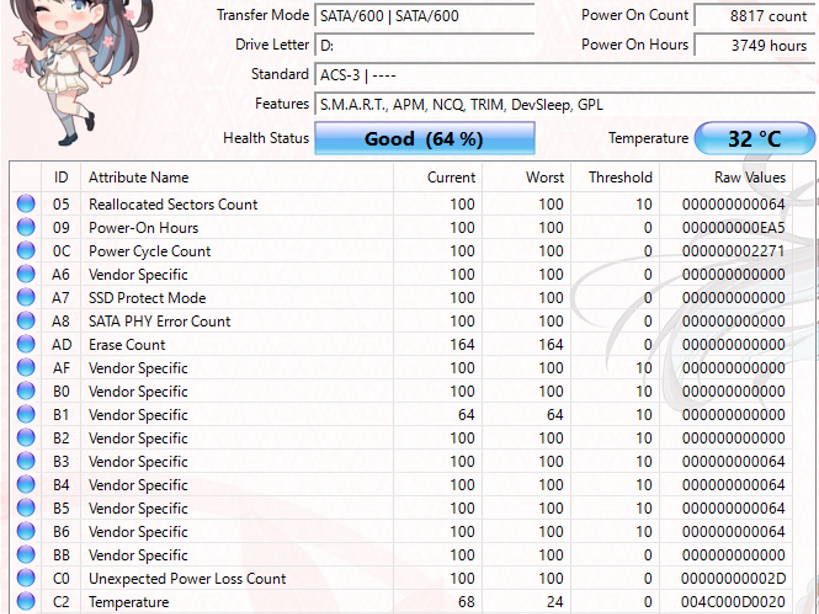Click the Power On Count field 8817 count
The width and height of the screenshot is (819, 614).
tap(755, 16)
